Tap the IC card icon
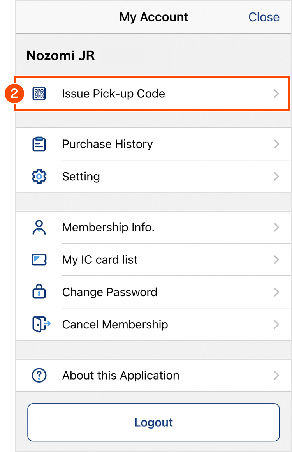This screenshot has width=292, height=452. coord(39,260)
